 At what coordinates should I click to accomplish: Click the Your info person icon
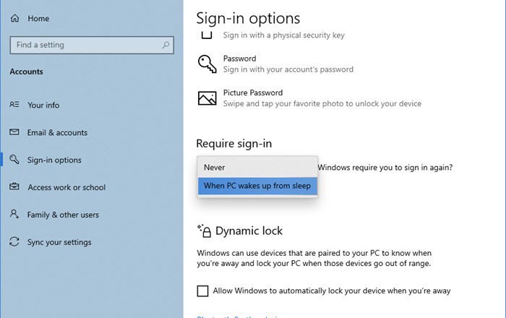point(14,105)
